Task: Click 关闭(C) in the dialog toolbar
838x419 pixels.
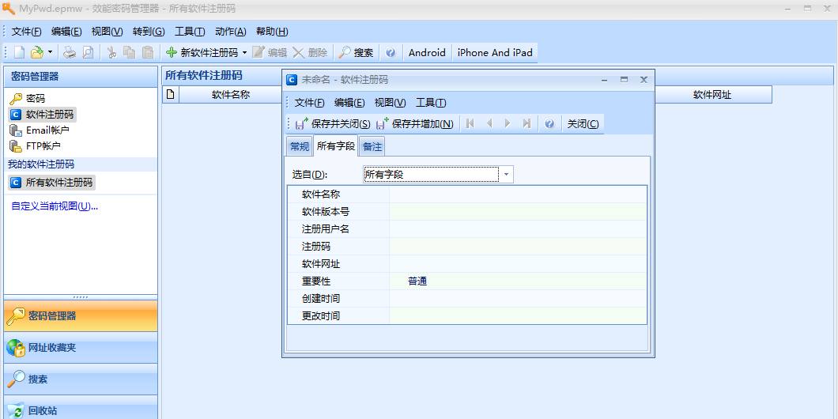Action: 583,124
